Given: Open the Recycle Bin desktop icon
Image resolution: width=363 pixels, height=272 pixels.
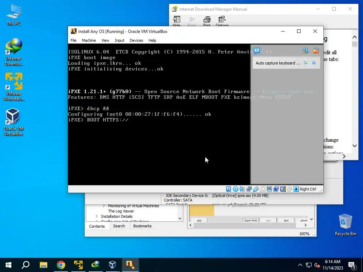Looking at the screenshot, I should point(345,224).
